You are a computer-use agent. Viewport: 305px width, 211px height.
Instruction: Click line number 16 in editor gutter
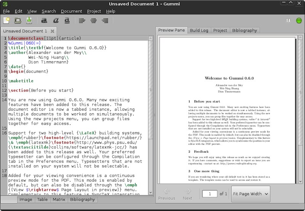coord(4,133)
